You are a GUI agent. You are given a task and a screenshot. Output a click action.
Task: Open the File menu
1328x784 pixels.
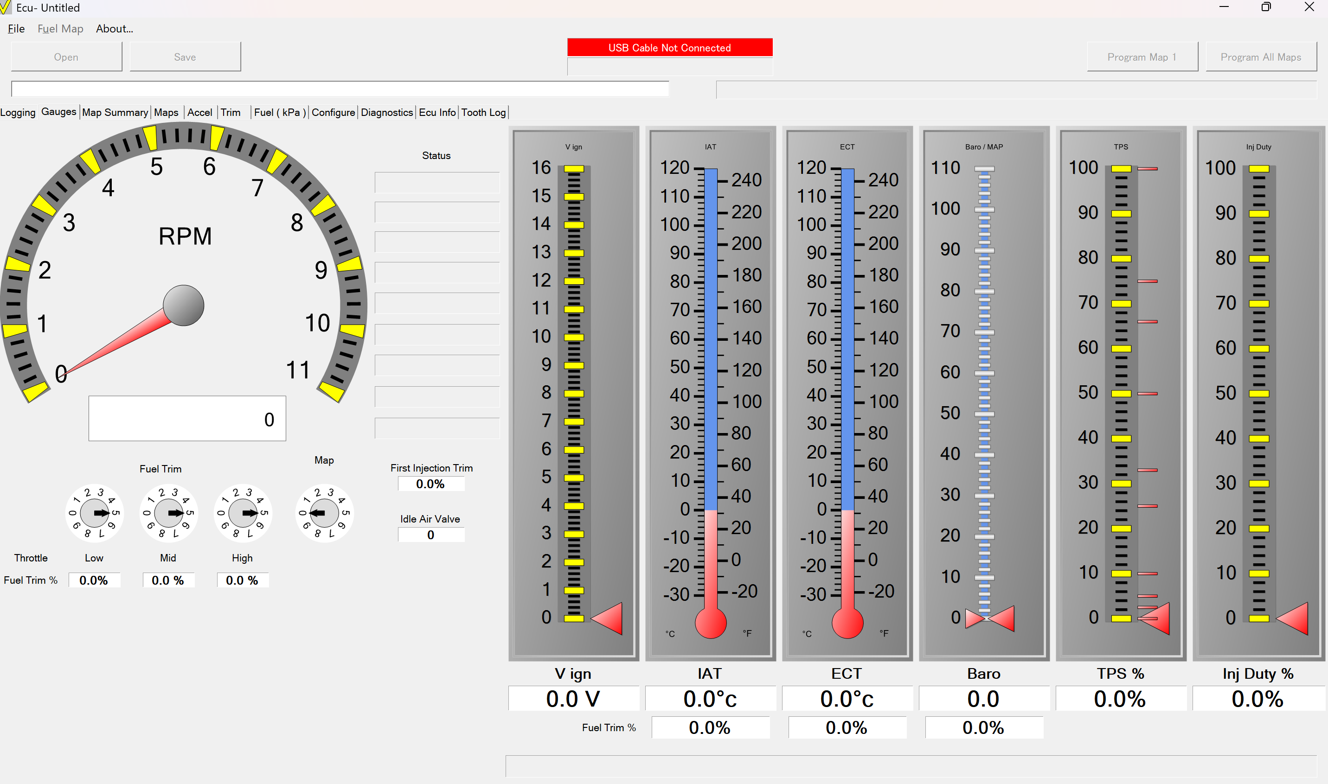pos(16,29)
